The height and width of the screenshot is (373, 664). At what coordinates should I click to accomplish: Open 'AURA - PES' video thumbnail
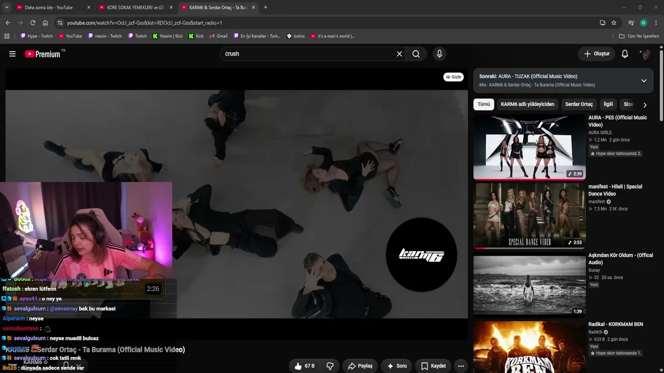pos(529,147)
